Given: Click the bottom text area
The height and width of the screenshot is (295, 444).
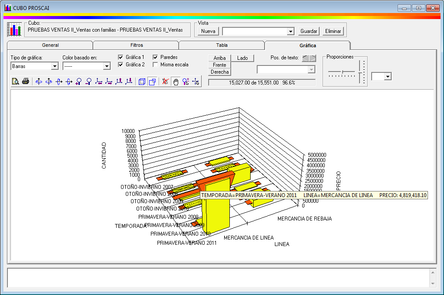Looking at the screenshot, I should tap(219, 278).
